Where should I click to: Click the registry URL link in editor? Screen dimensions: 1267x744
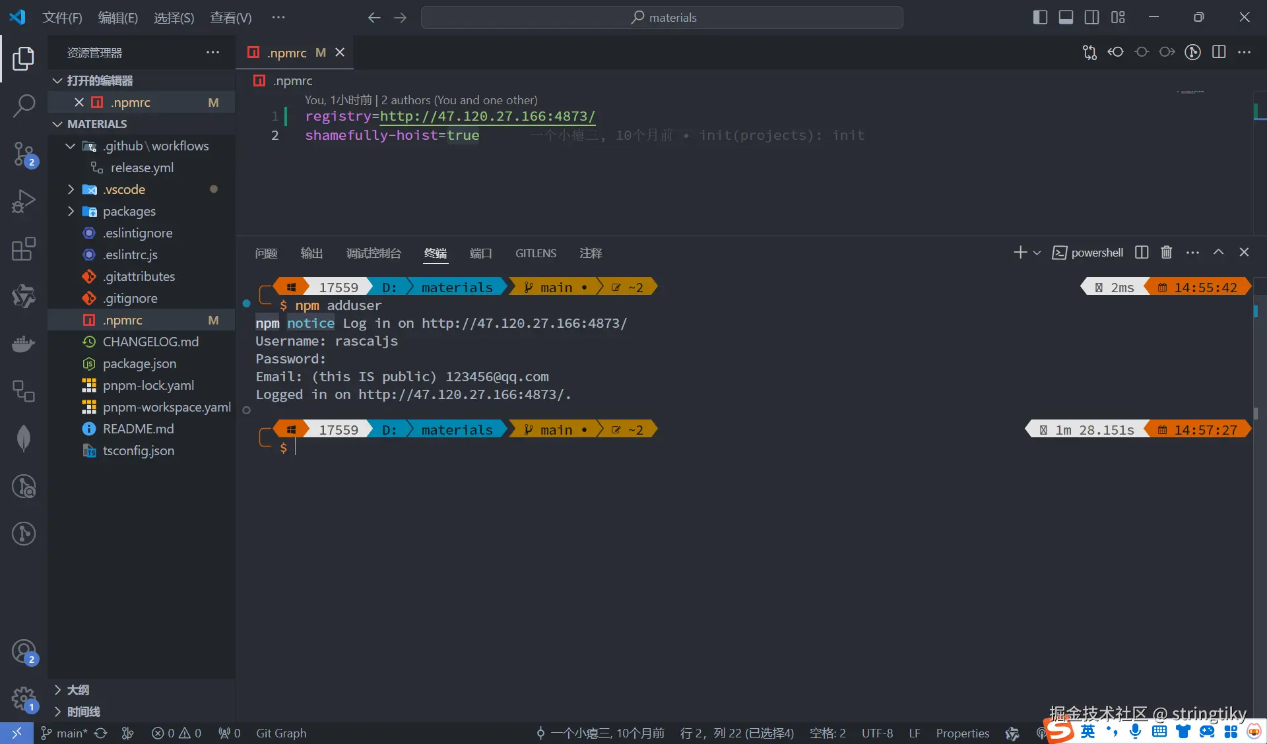pyautogui.click(x=487, y=116)
